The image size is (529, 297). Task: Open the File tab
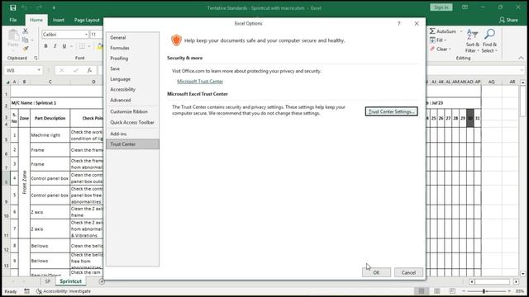13,20
